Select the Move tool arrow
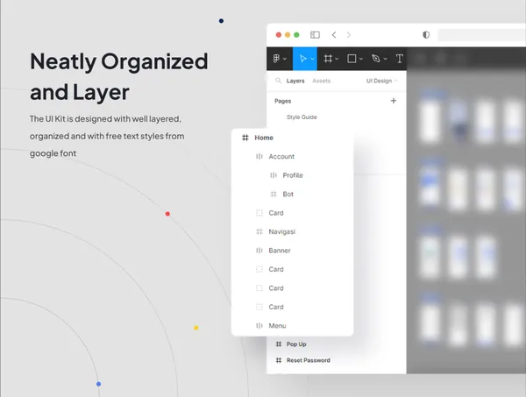Image resolution: width=526 pixels, height=397 pixels. coord(302,59)
